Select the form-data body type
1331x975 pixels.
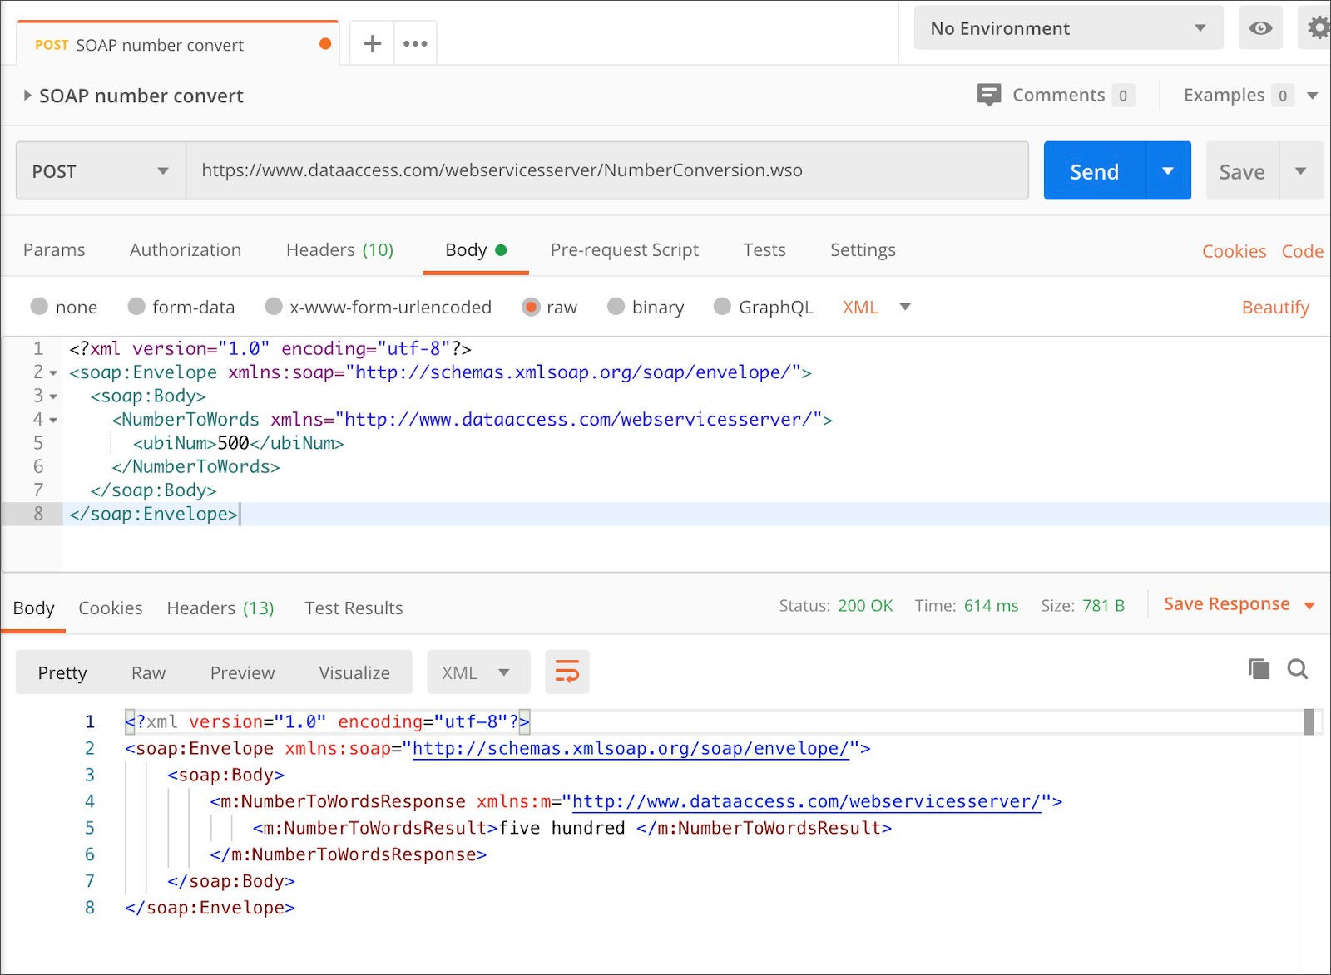point(136,307)
